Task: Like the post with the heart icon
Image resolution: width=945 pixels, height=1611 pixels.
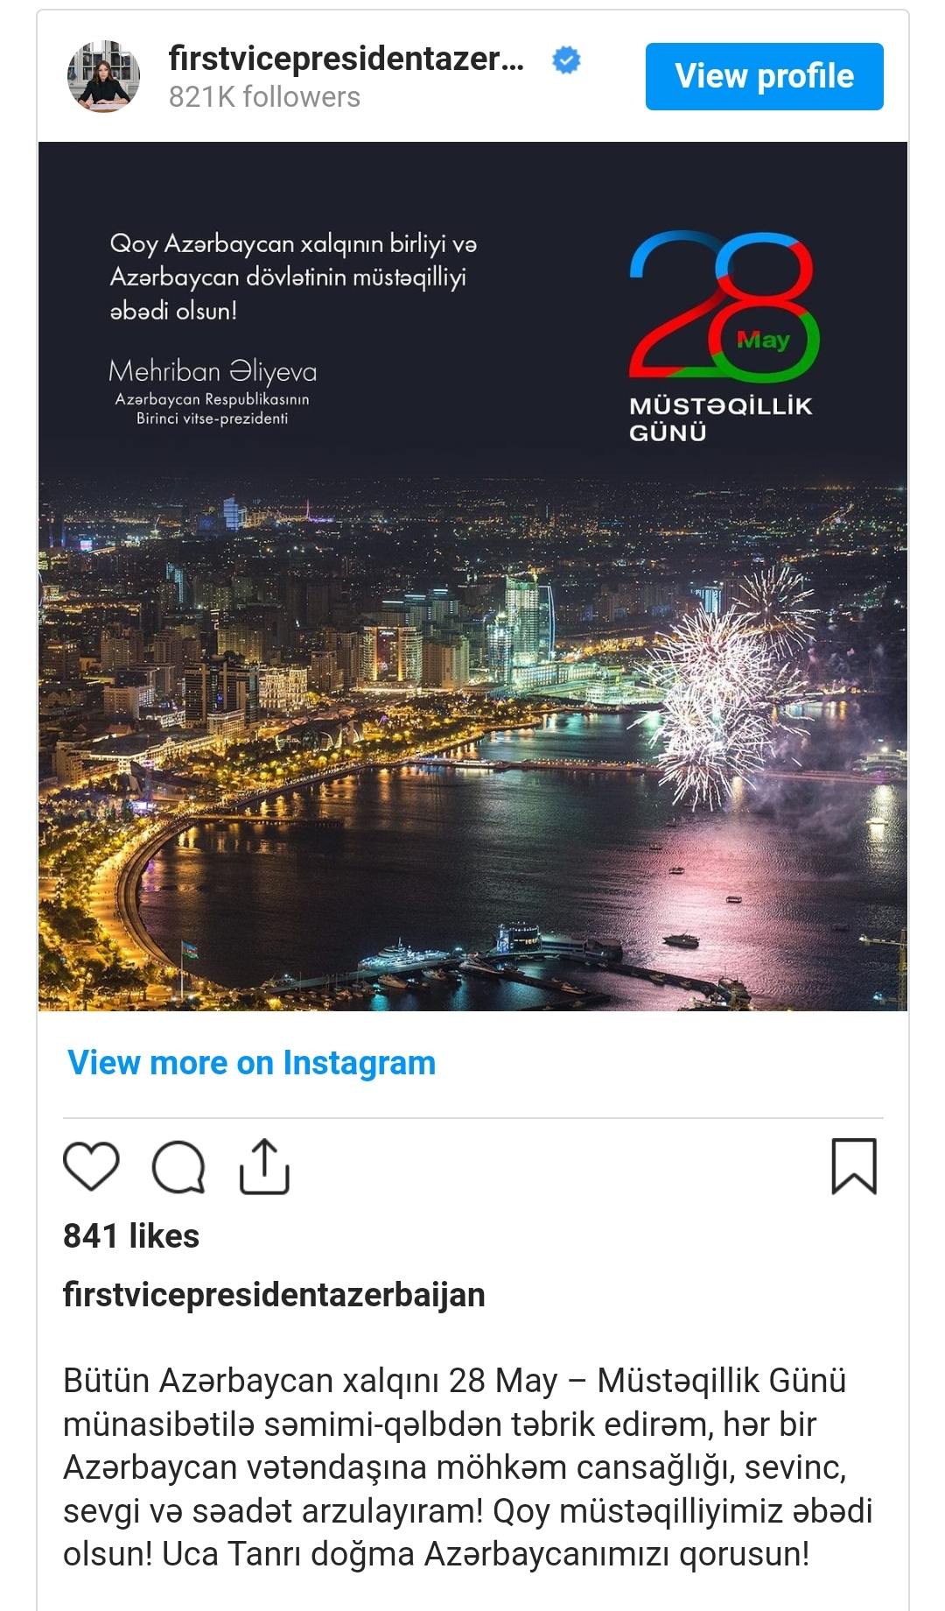Action: coord(91,1166)
